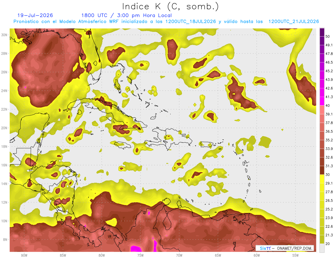Click the longitude axis label "55W"

coord(296,255)
